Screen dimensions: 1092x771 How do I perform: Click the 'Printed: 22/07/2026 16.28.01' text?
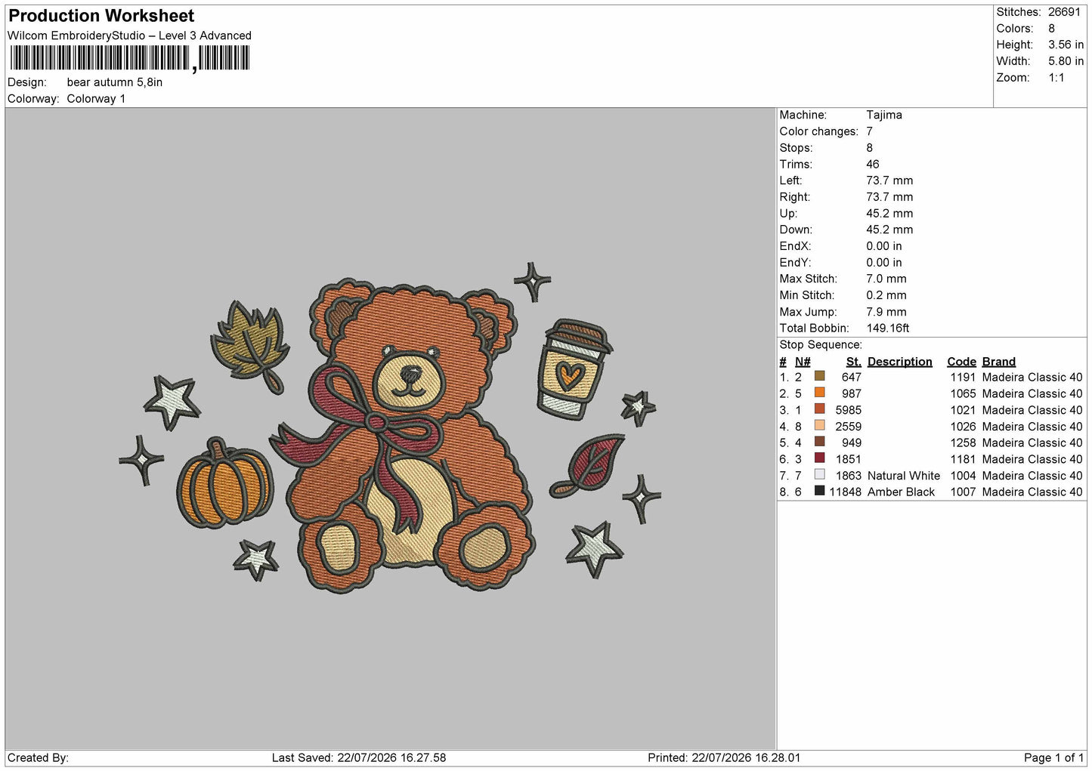click(x=724, y=757)
